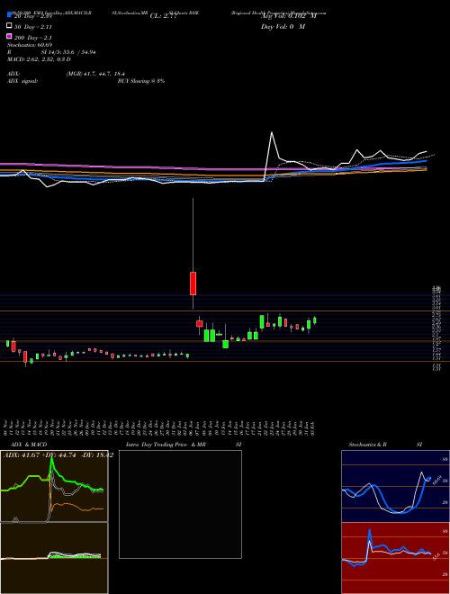Click the tall red candlestick with long wick
450x594 pixels.
point(193,283)
